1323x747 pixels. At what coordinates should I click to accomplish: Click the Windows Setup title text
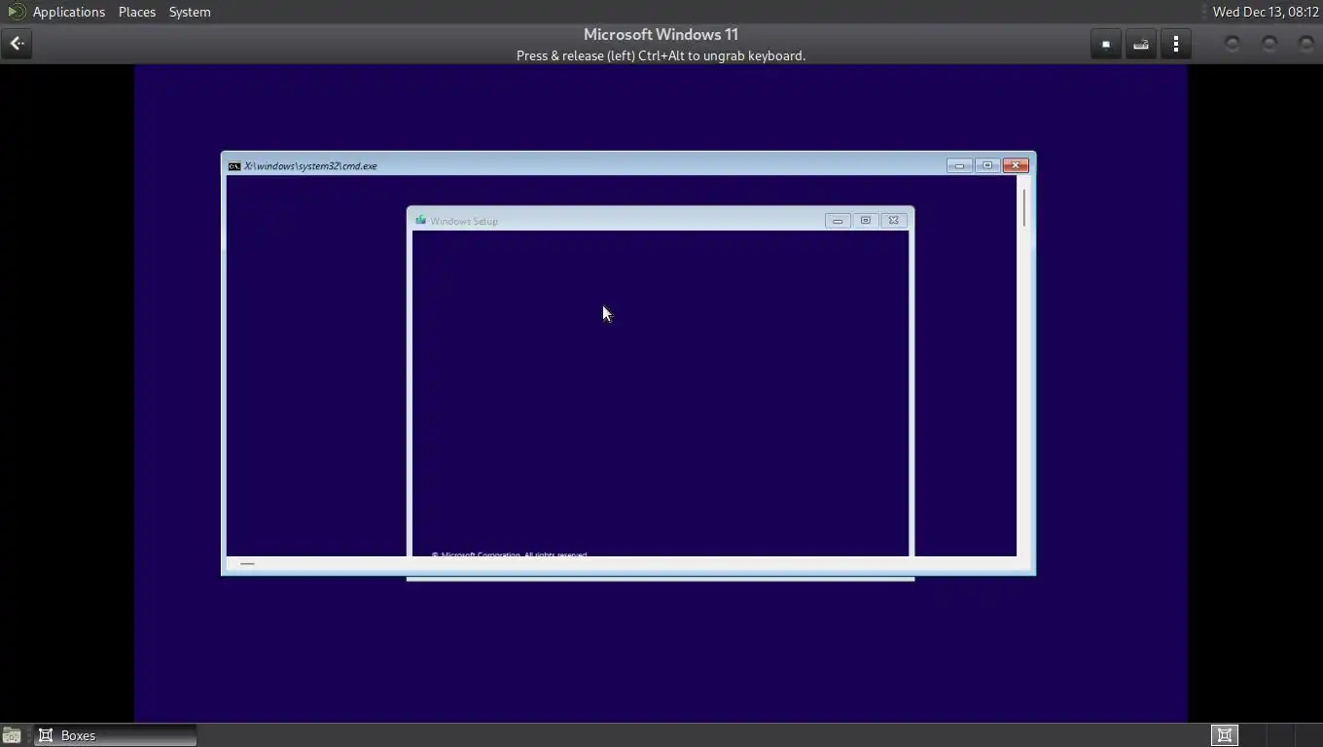[x=464, y=222]
